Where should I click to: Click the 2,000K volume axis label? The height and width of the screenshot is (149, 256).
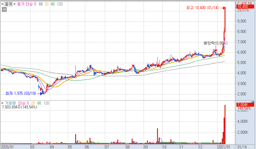click(x=243, y=132)
